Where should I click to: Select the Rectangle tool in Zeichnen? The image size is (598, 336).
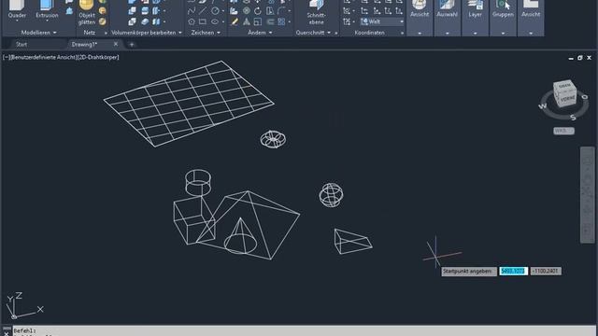click(x=203, y=21)
